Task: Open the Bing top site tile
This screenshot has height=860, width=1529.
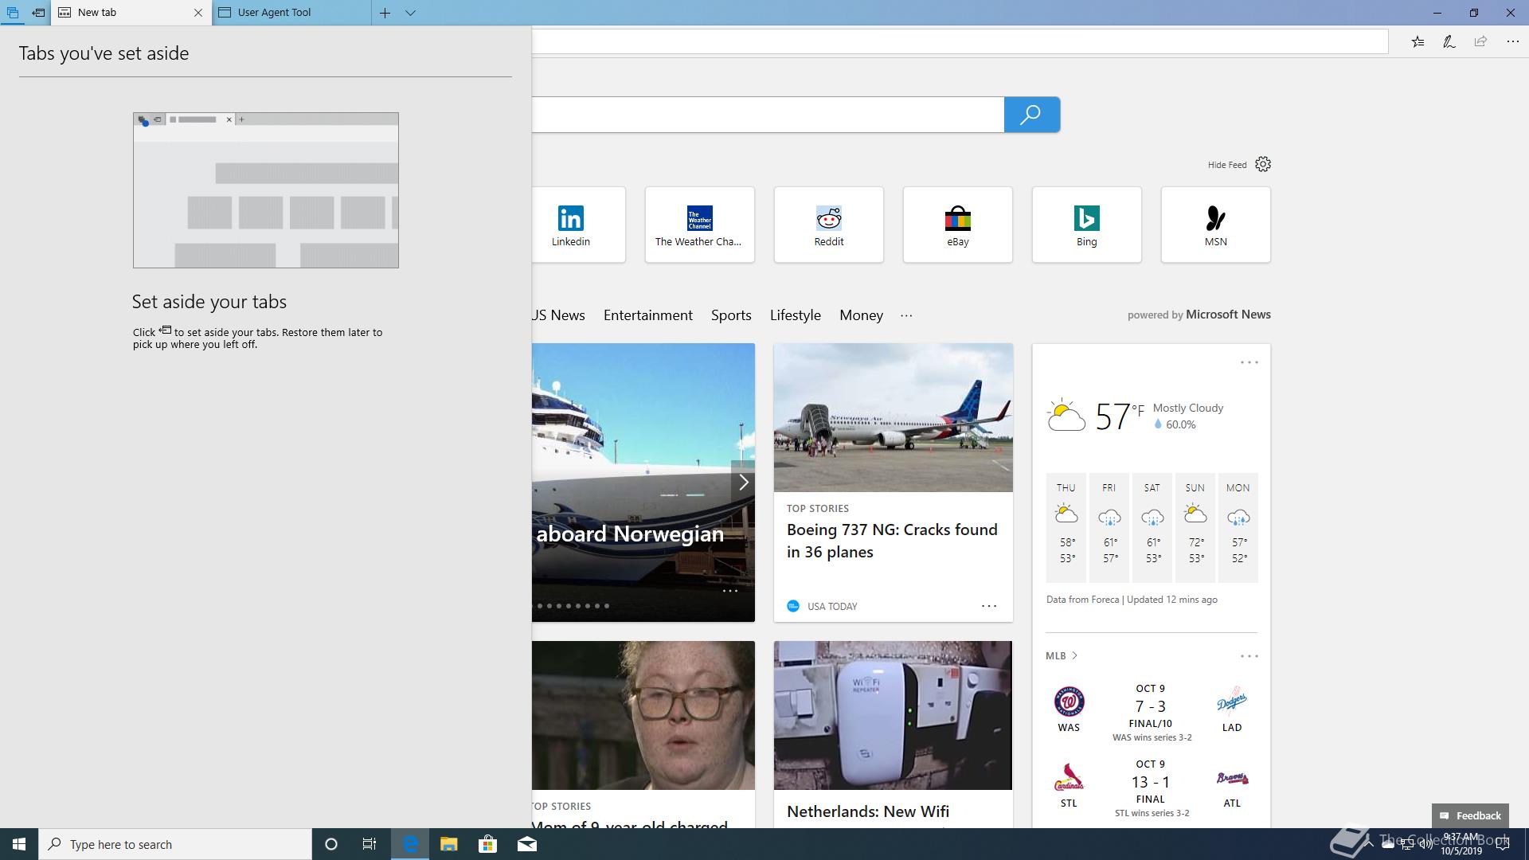Action: (x=1086, y=225)
